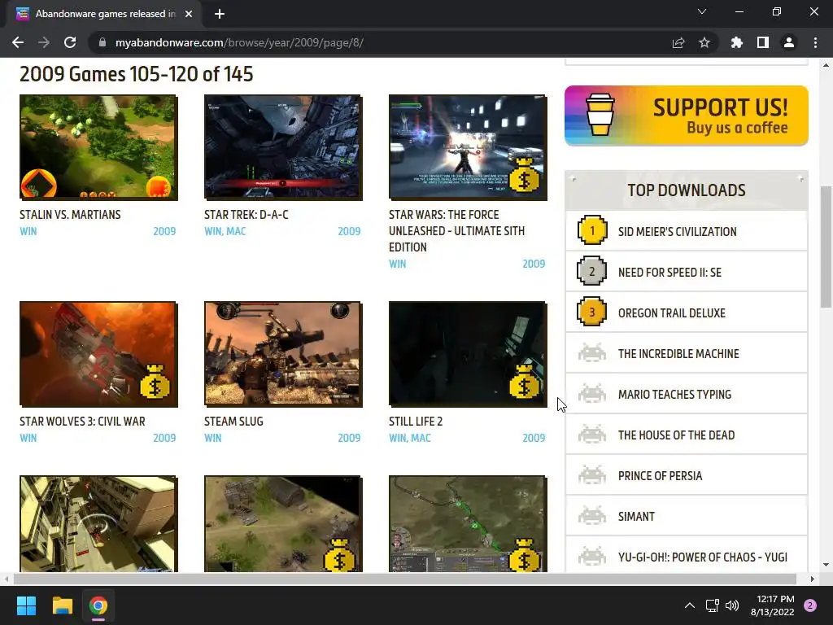Screen dimensions: 833x625
Task: Click Steam Slug title link
Action: coord(233,422)
